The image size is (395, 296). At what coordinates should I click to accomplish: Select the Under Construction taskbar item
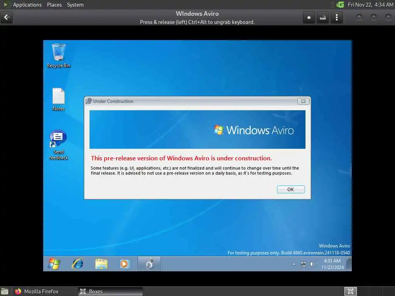pos(149,264)
